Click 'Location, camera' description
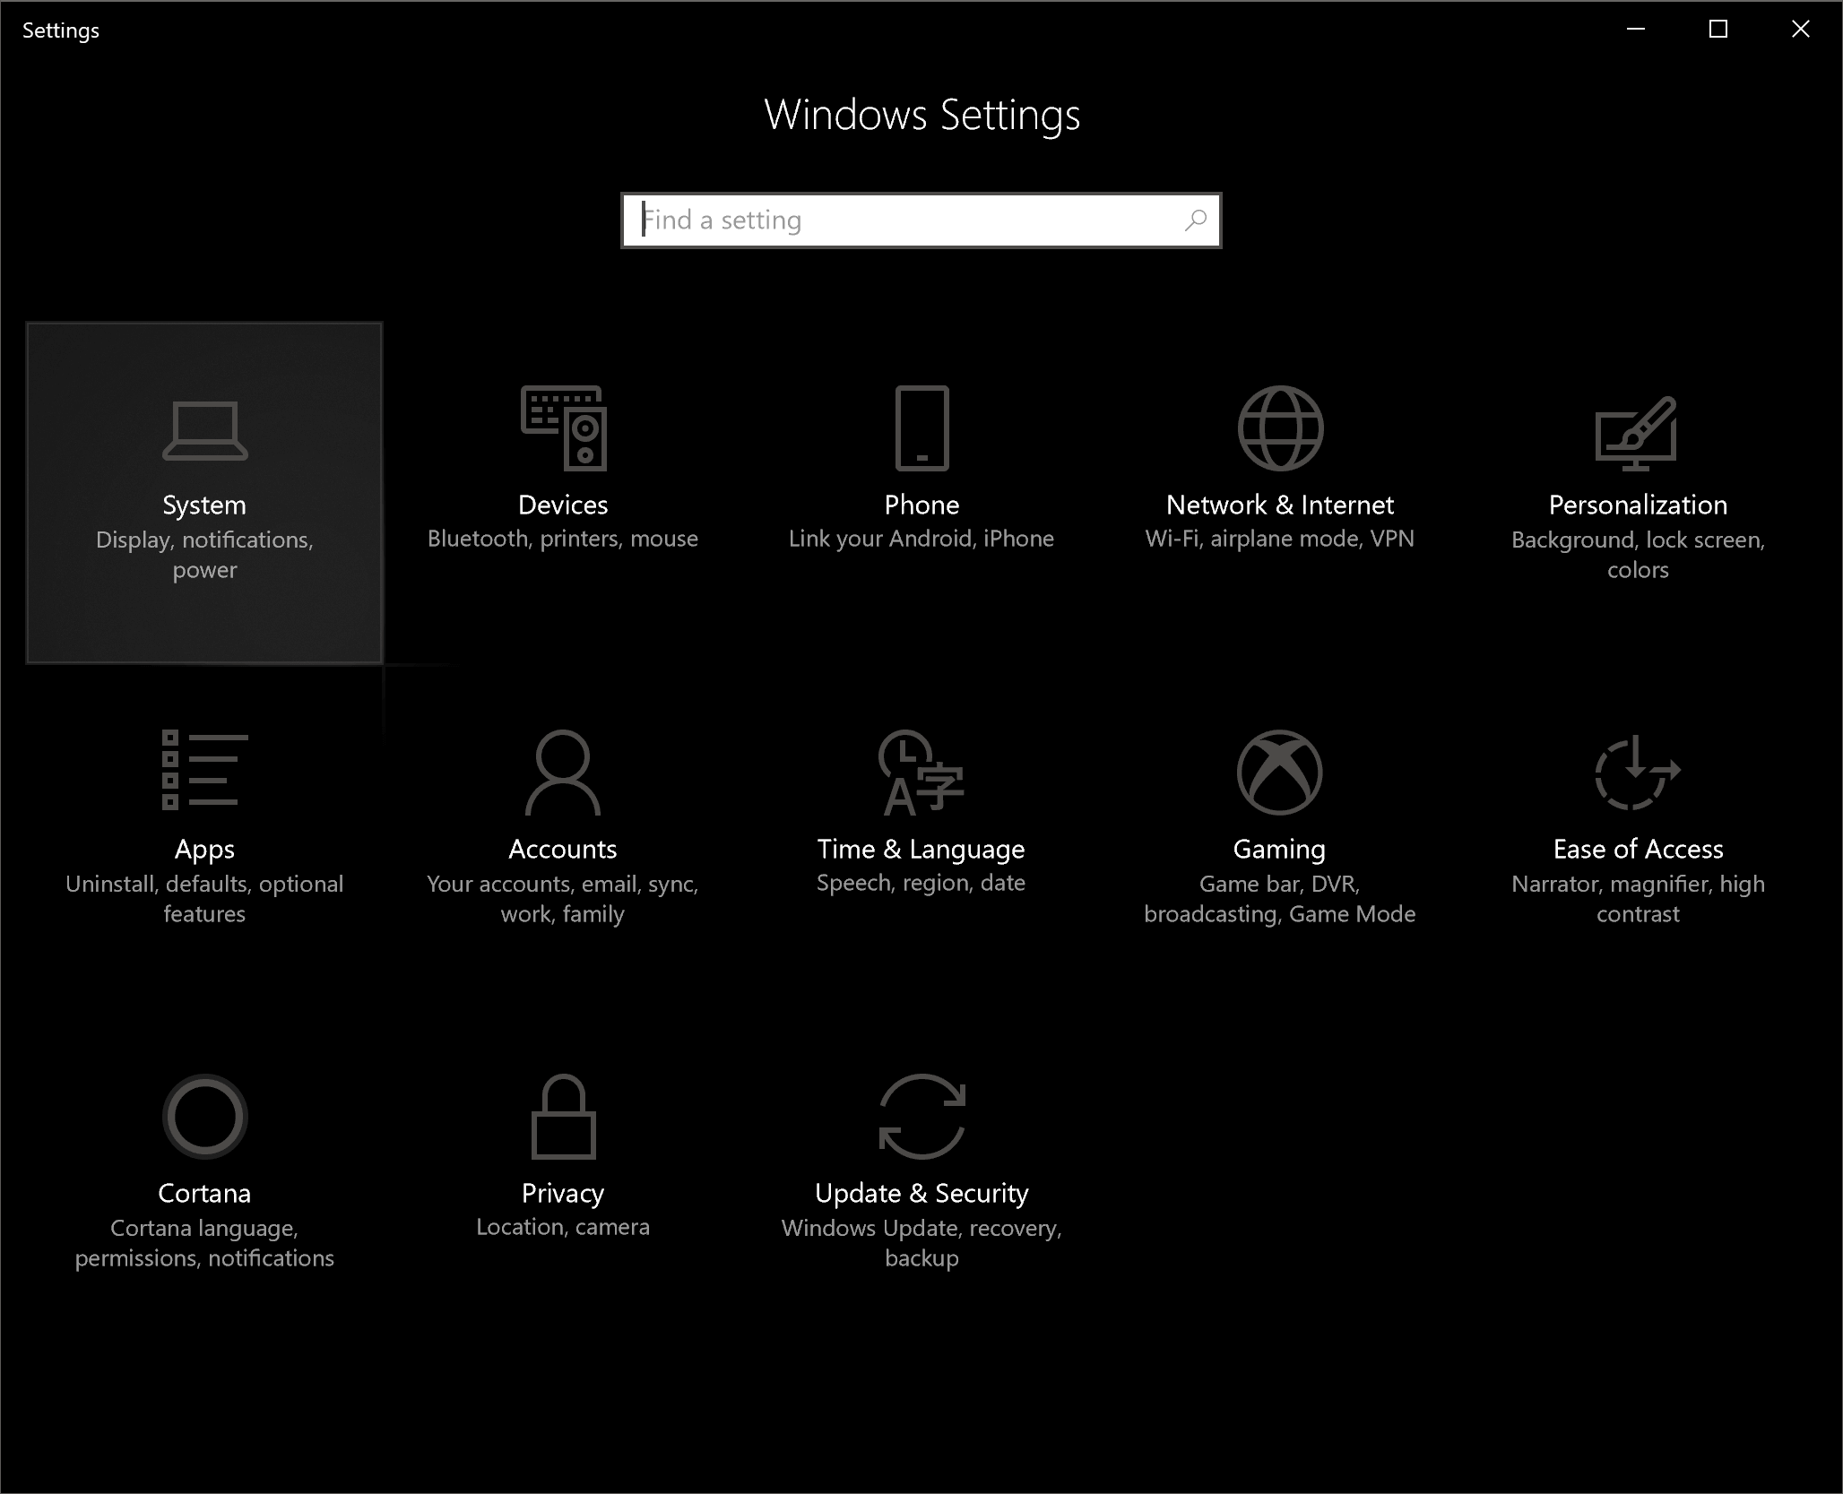1843x1494 pixels. [x=563, y=1227]
